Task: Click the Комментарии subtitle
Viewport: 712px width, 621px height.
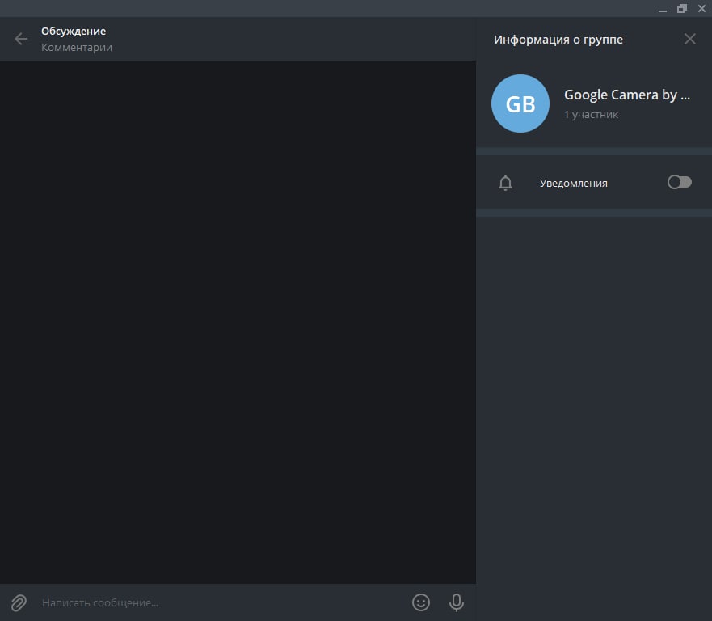Action: click(x=77, y=47)
